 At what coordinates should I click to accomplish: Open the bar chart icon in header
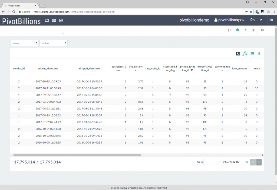[61, 20]
